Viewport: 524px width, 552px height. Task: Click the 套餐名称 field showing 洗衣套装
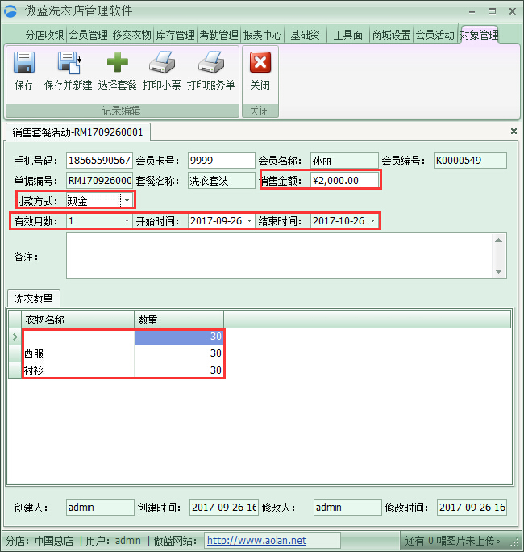221,181
